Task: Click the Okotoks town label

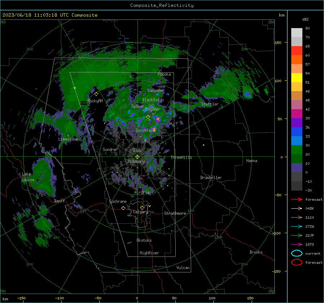Action: click(144, 240)
